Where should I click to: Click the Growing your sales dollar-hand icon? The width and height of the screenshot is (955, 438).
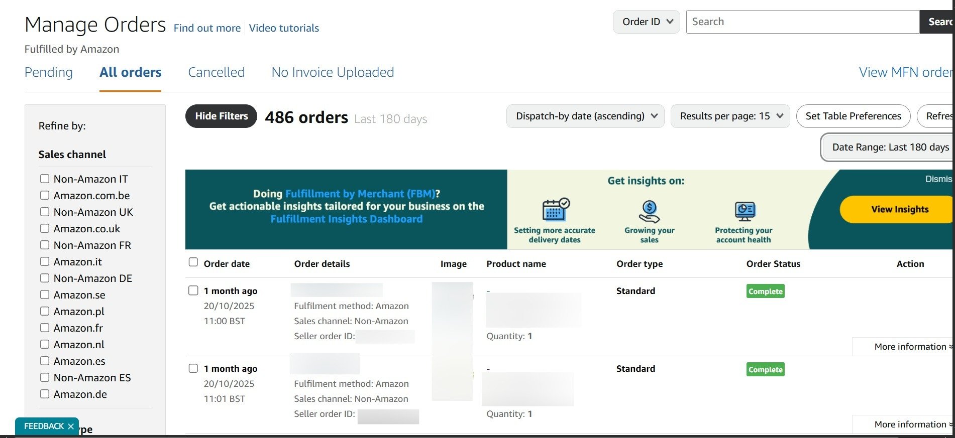pos(649,211)
